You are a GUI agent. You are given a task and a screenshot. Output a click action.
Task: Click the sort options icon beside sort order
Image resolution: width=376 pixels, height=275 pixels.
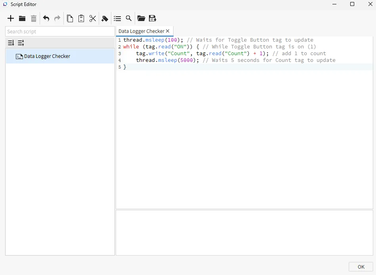21,43
